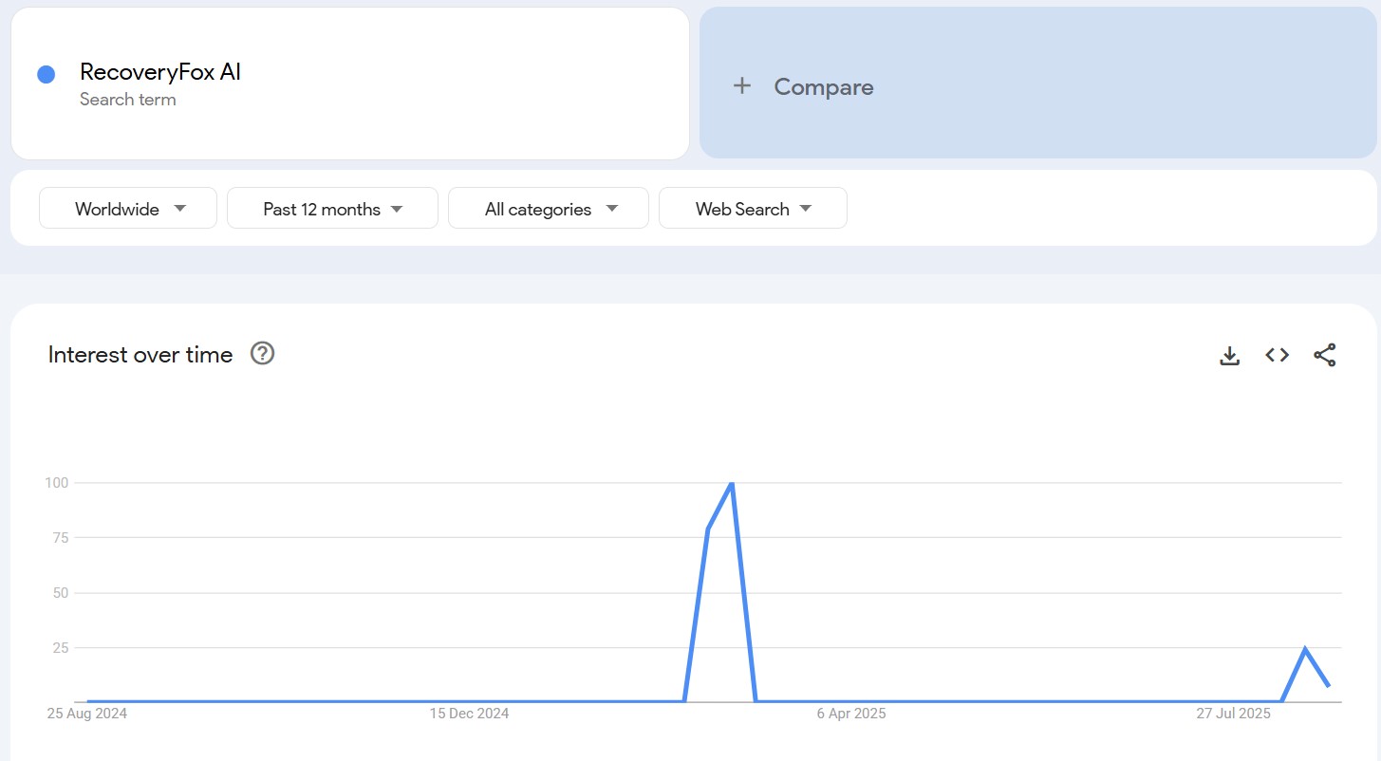Screen dimensions: 1381x761
Task: Click the peak point at 100 on chart
Action: (x=731, y=484)
